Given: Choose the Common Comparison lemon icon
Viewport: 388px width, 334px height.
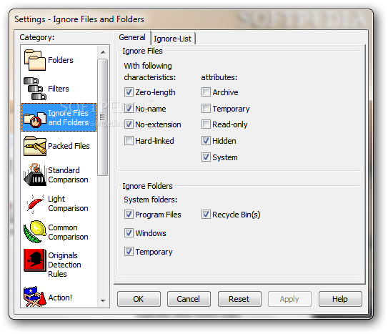Looking at the screenshot, I should pyautogui.click(x=34, y=232).
